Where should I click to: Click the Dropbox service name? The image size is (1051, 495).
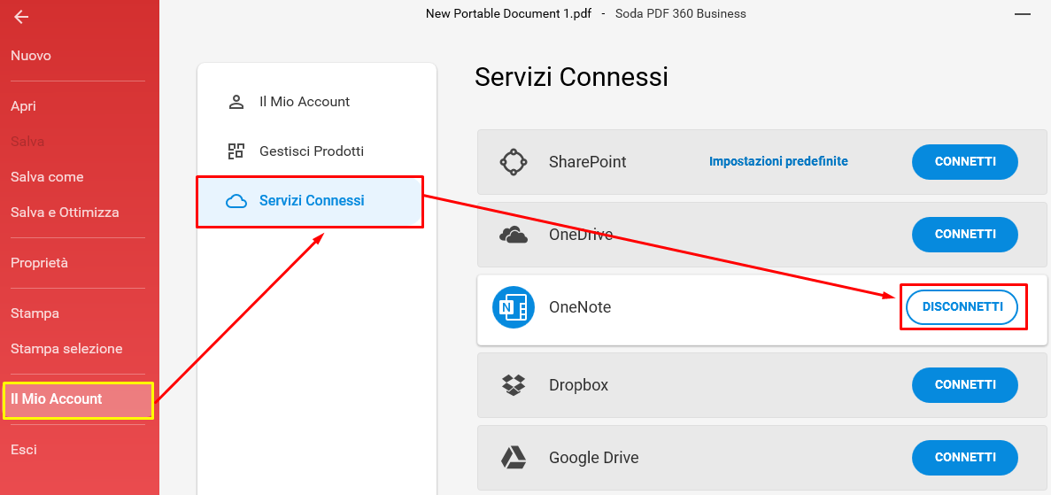(x=579, y=385)
